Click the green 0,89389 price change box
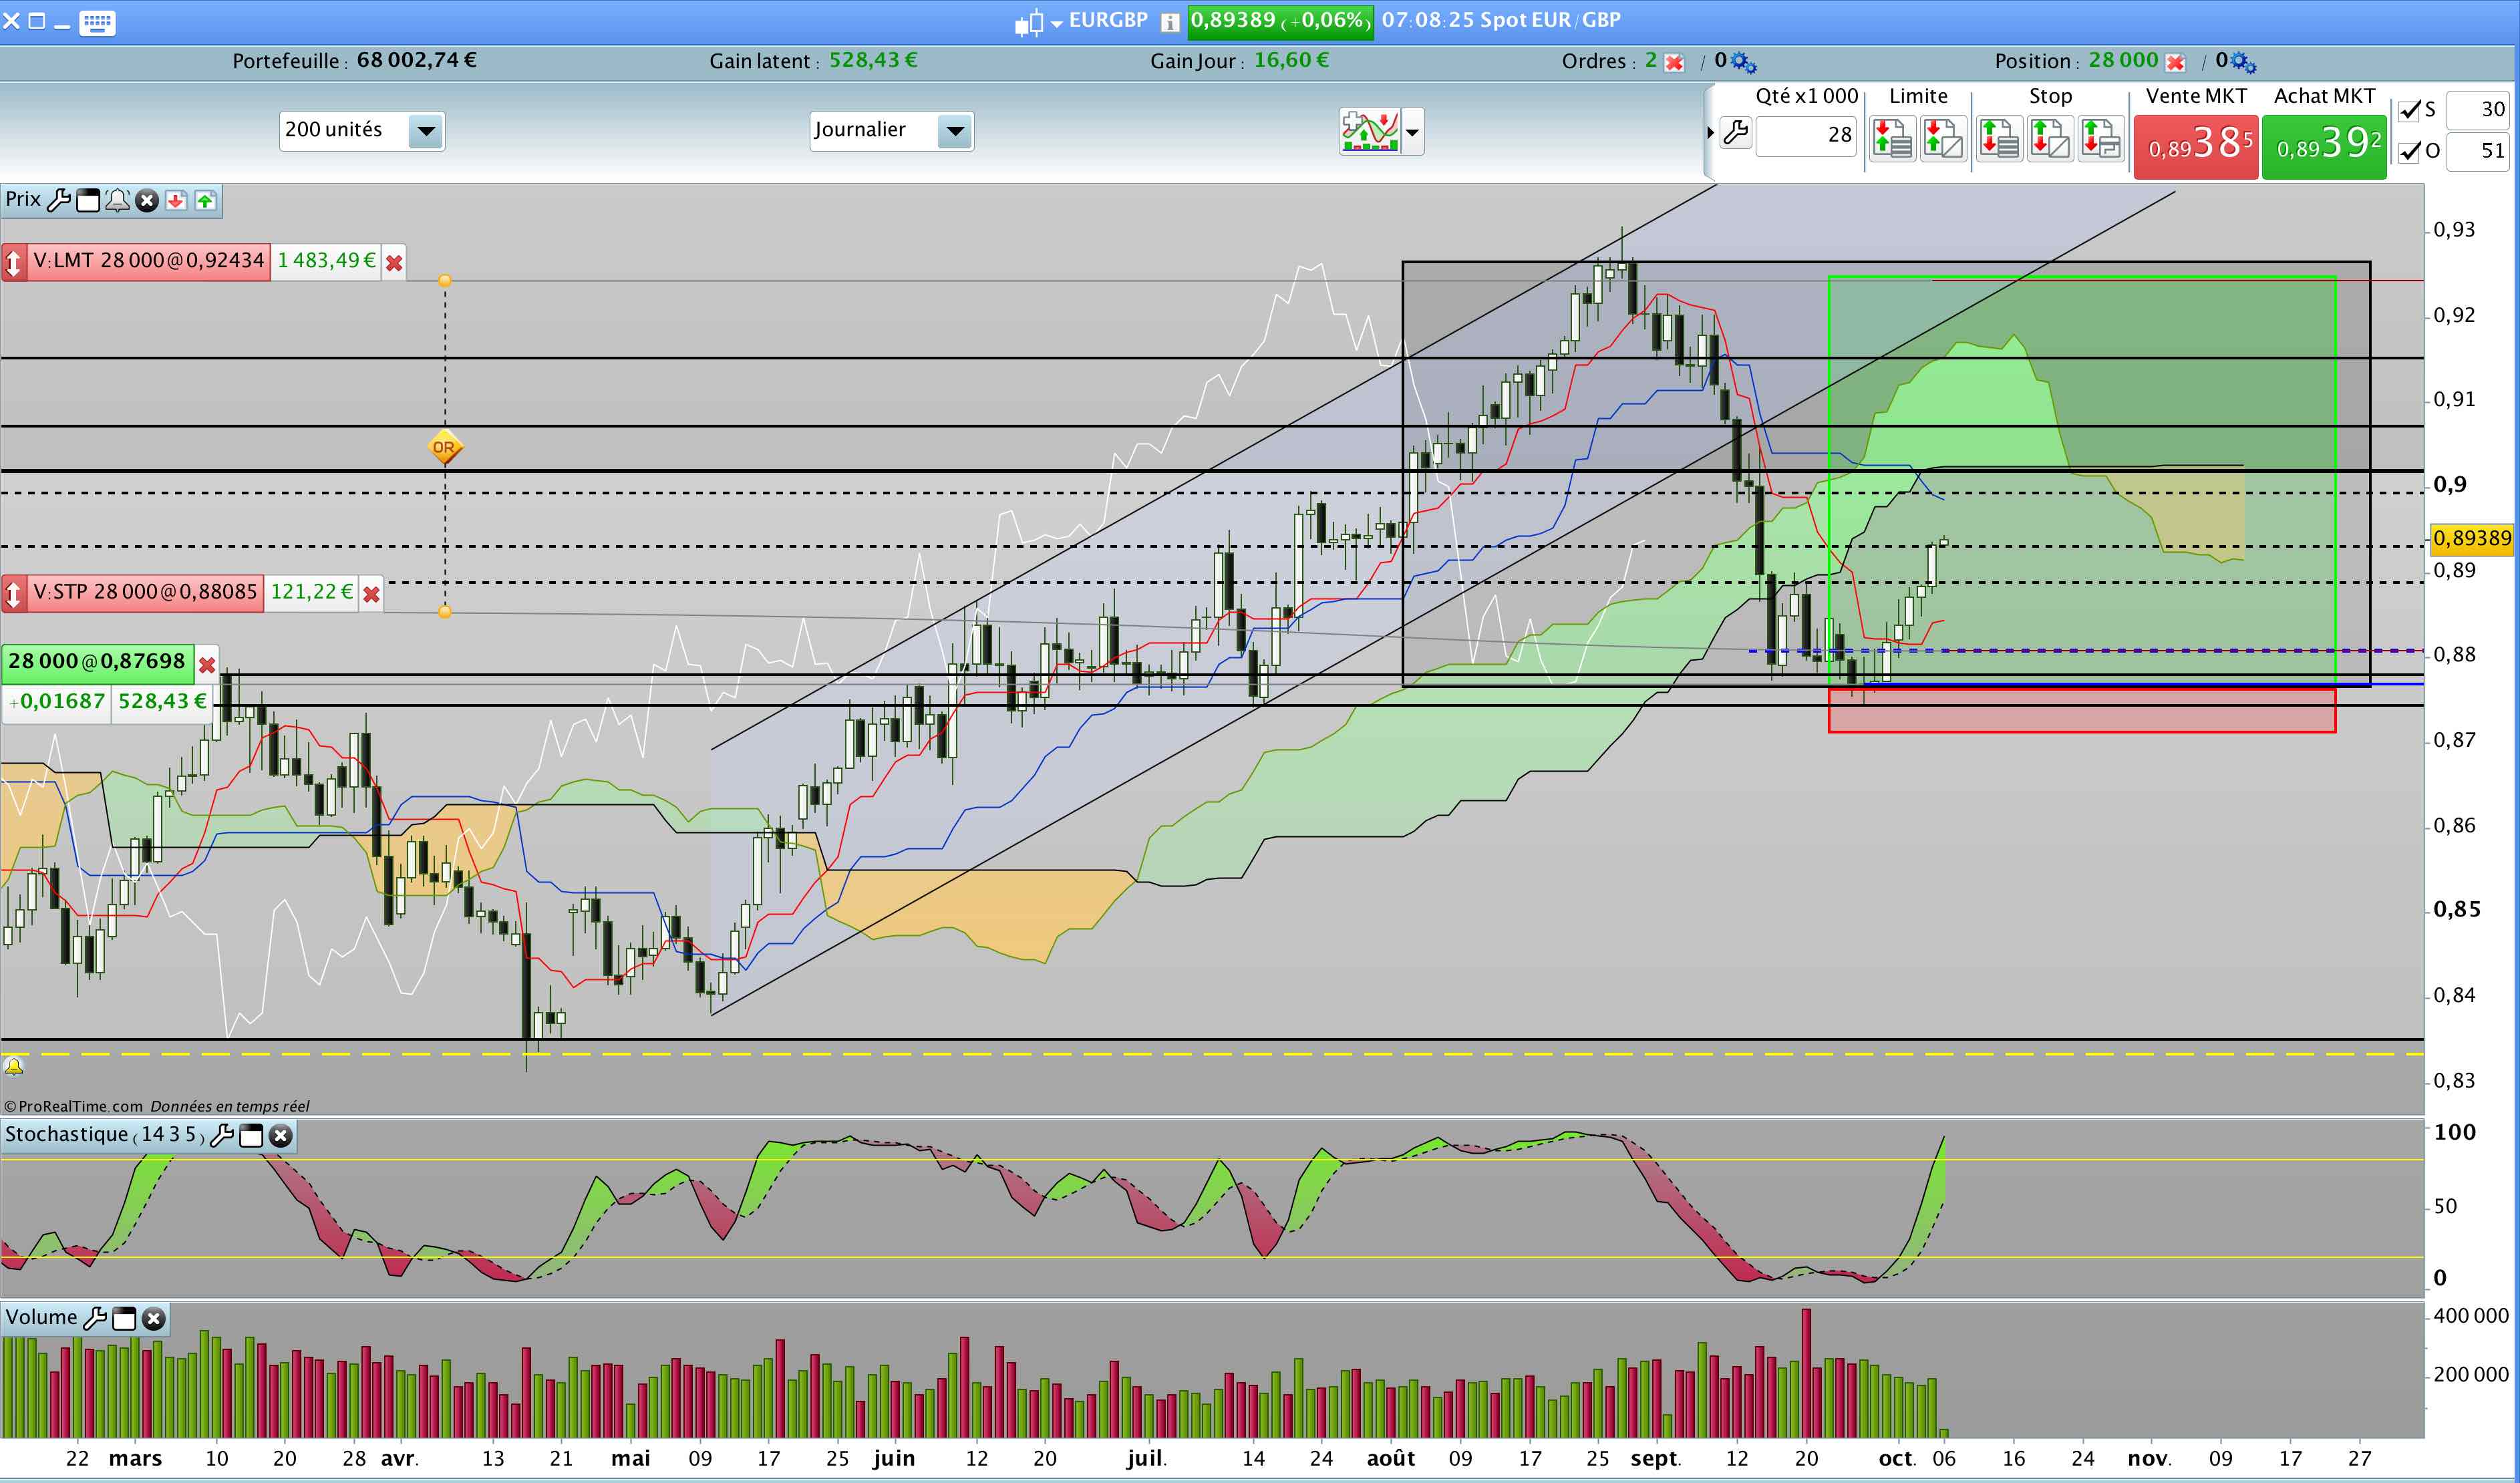This screenshot has width=2520, height=1483. (x=1280, y=21)
